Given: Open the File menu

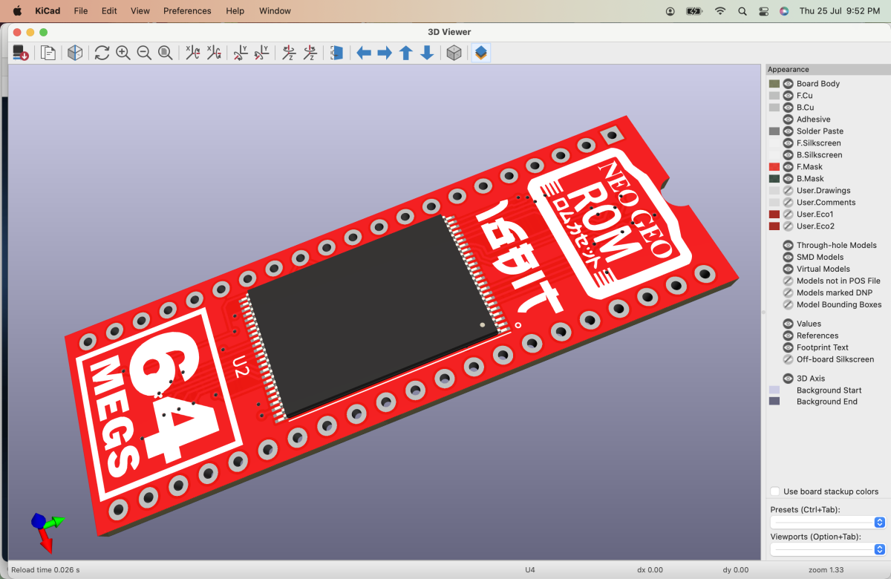Looking at the screenshot, I should (x=81, y=11).
